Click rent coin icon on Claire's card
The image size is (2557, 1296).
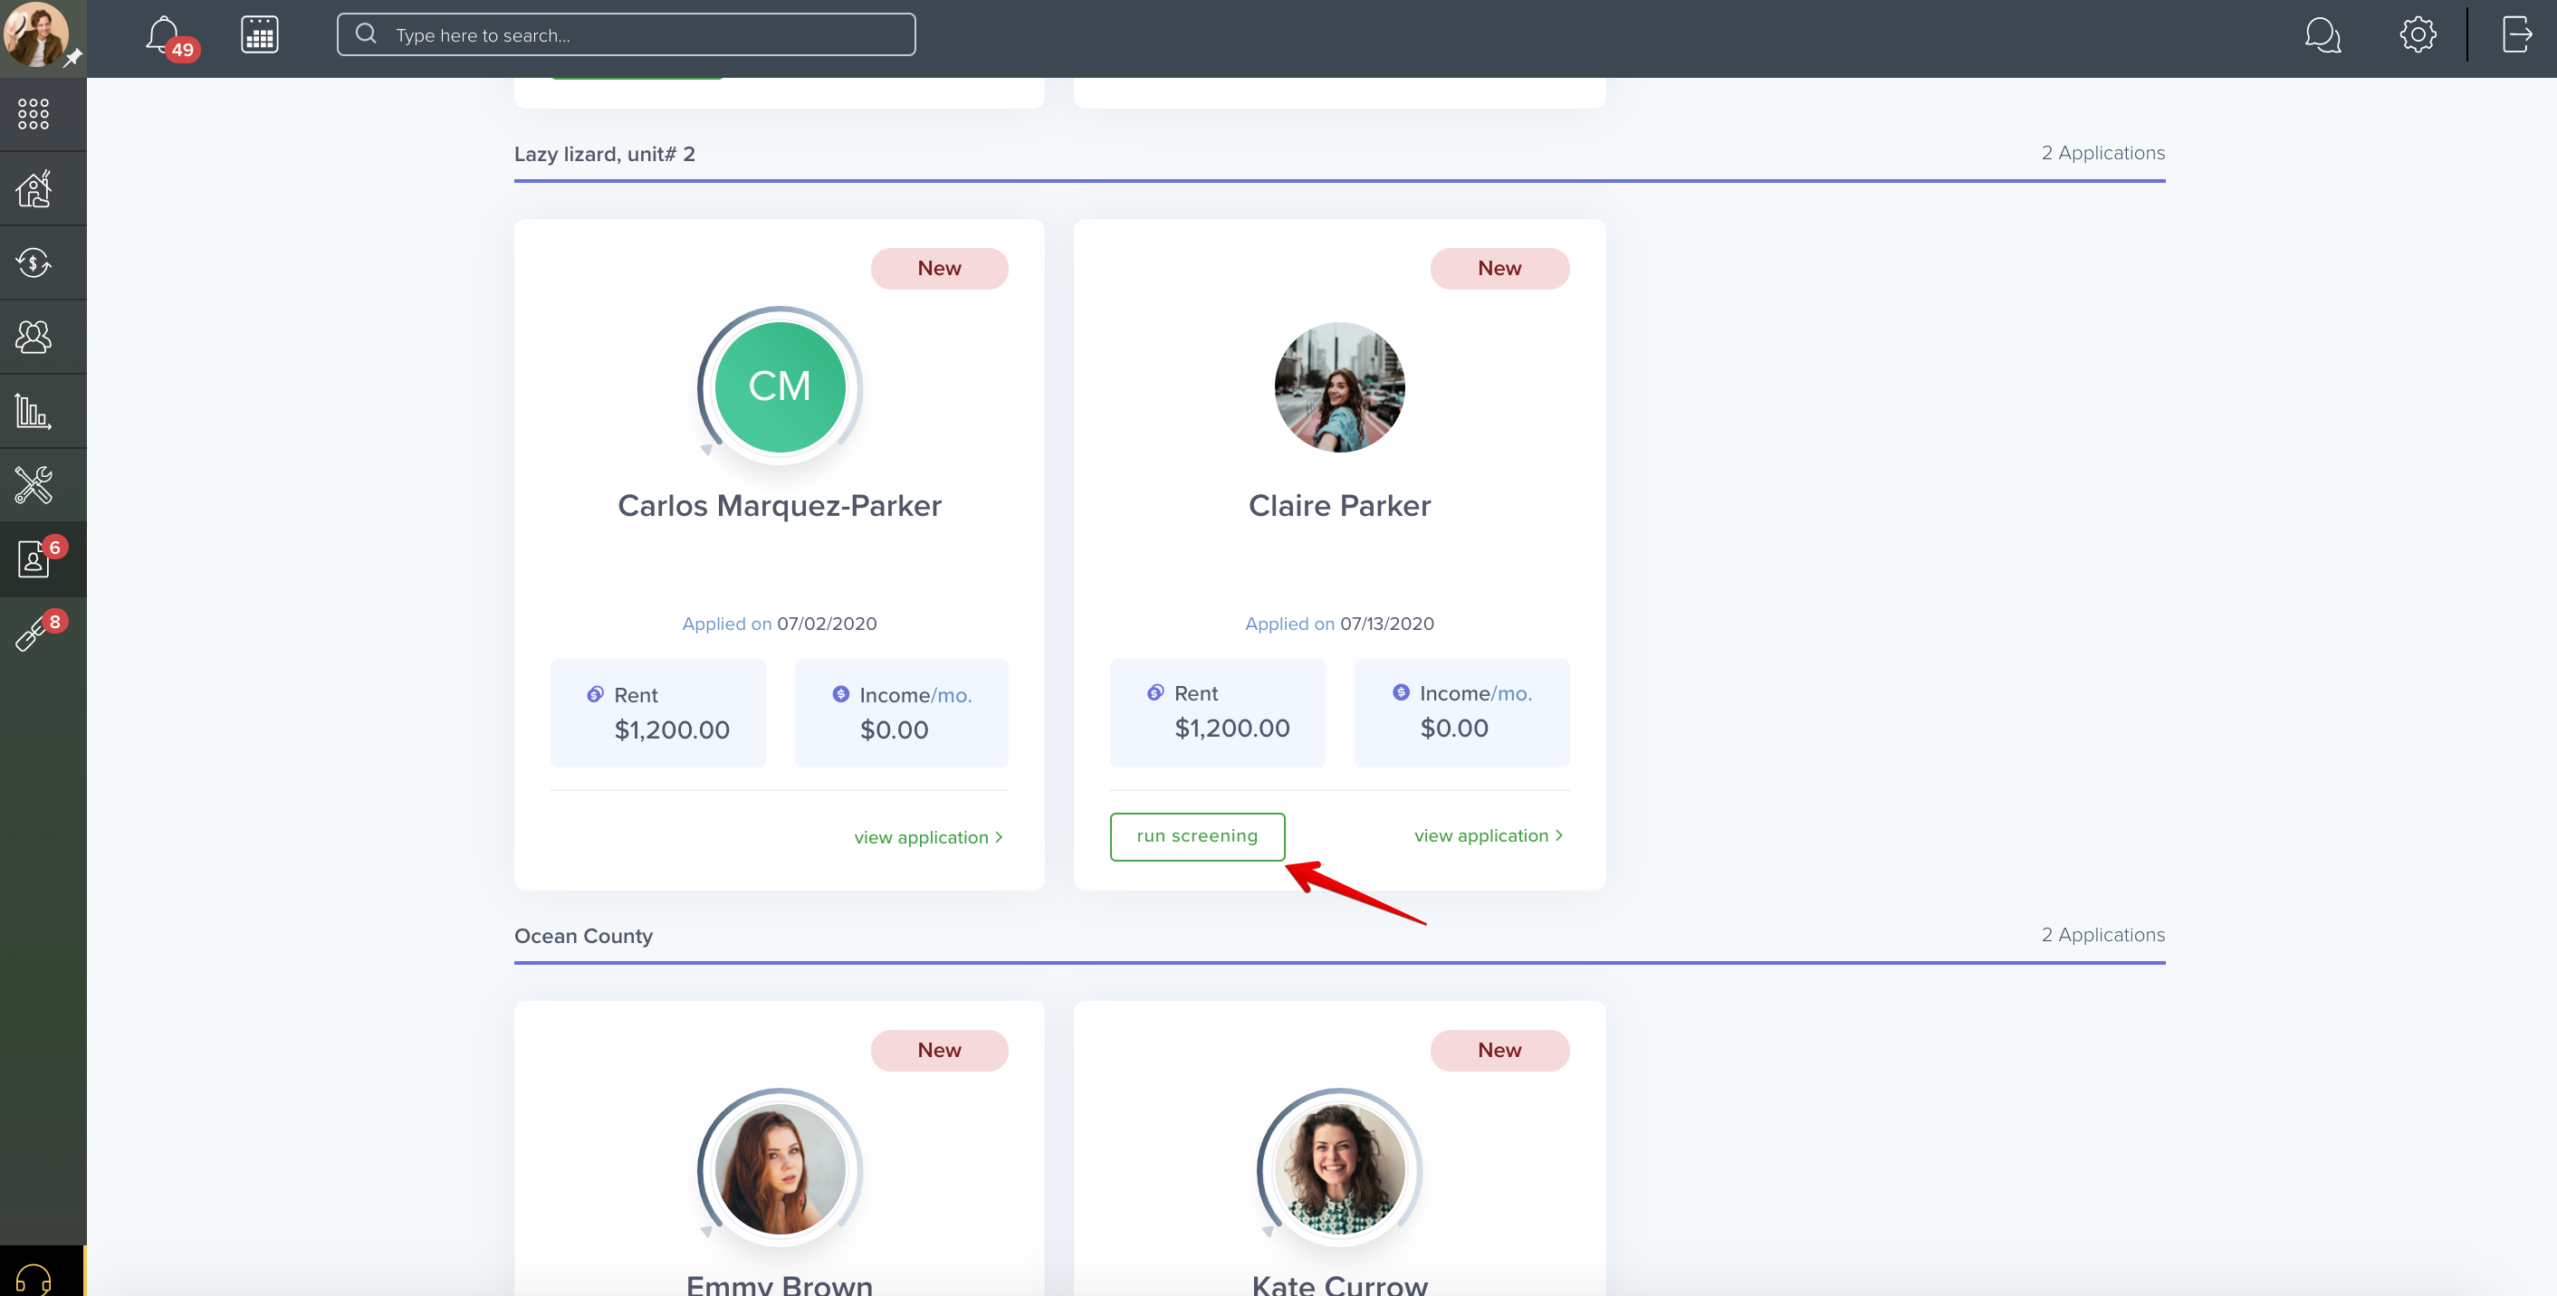[x=1155, y=691]
